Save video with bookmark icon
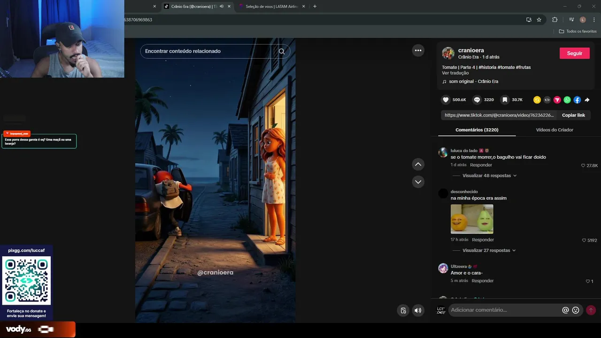Image resolution: width=601 pixels, height=338 pixels. coord(505,100)
